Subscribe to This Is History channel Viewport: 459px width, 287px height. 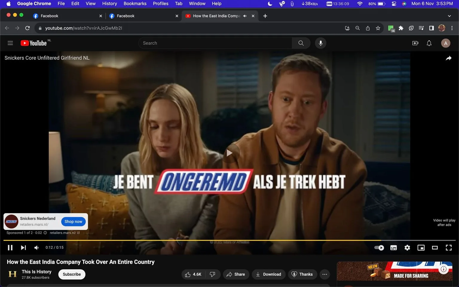coord(71,274)
